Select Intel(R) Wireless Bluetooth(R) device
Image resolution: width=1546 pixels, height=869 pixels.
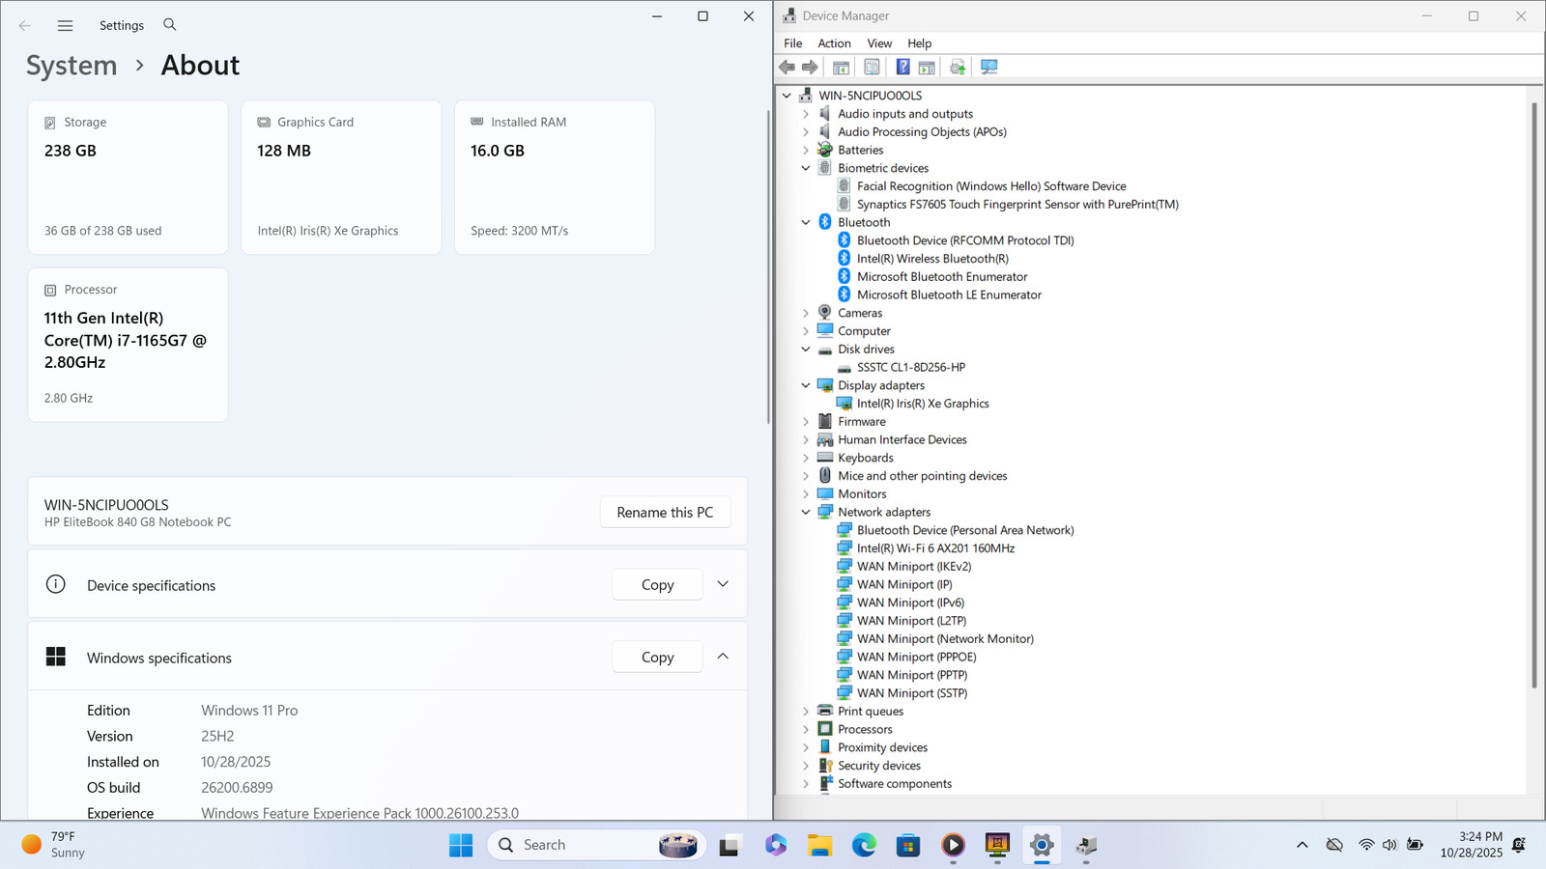(932, 259)
